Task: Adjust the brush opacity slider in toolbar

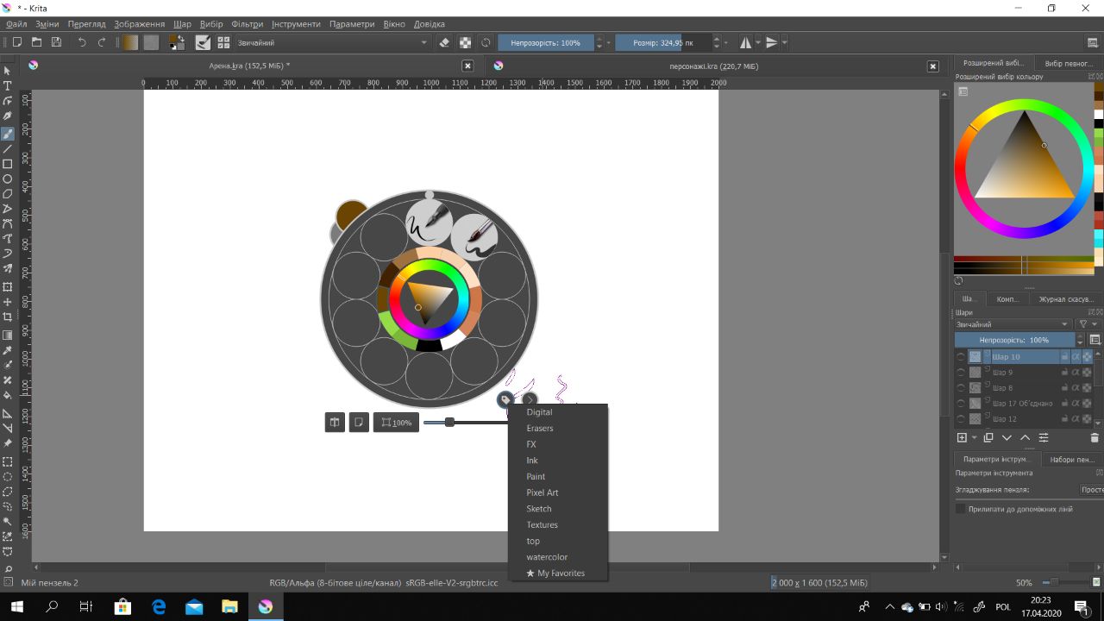Action: (x=546, y=42)
